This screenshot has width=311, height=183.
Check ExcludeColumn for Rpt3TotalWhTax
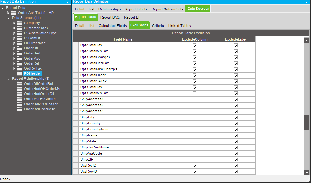coord(195,93)
